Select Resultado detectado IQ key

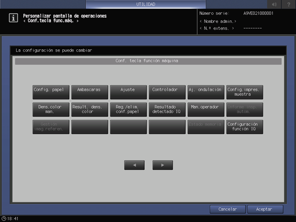(x=167, y=109)
